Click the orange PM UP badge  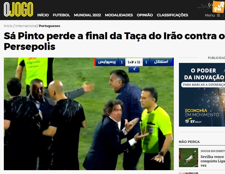coord(218,7)
